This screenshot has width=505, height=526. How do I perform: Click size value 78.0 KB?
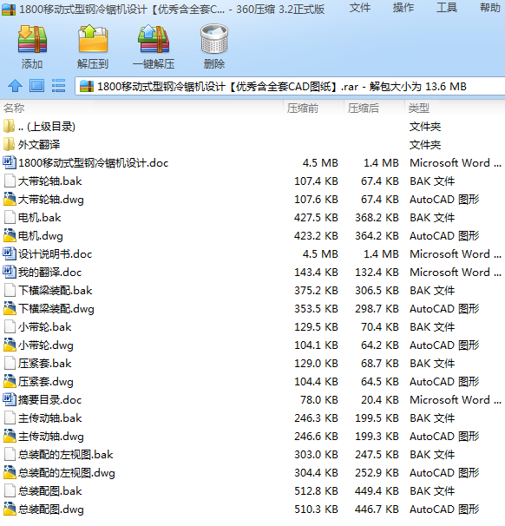[x=319, y=400]
